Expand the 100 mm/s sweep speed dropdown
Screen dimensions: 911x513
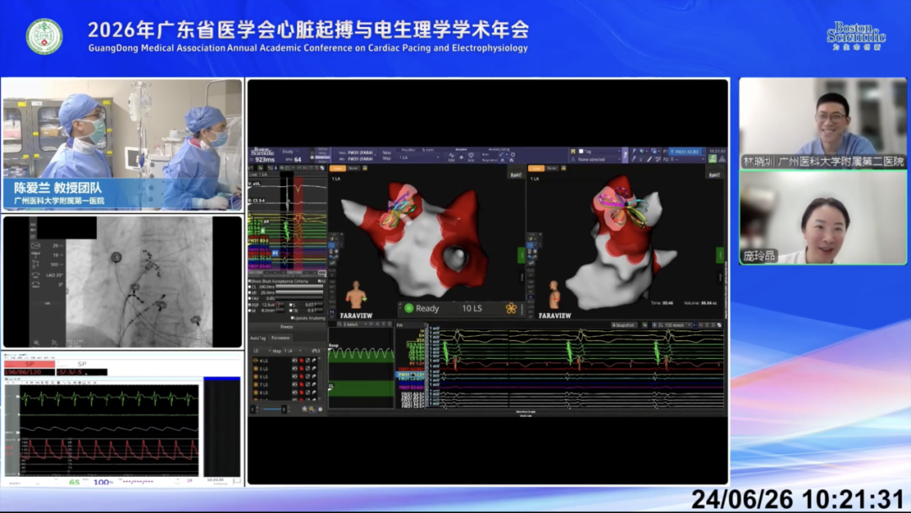tap(677, 325)
